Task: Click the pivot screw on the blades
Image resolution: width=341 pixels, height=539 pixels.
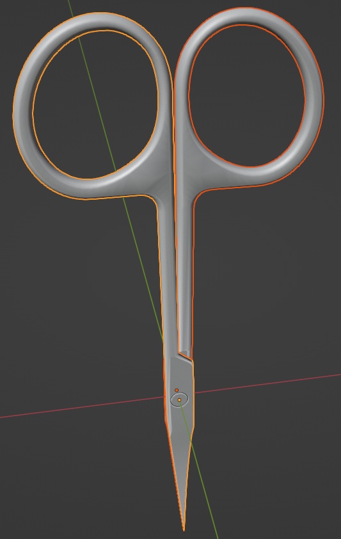Action: 179,399
